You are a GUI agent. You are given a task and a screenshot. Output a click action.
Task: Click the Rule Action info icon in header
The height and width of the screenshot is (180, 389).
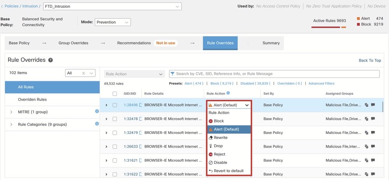point(228,93)
